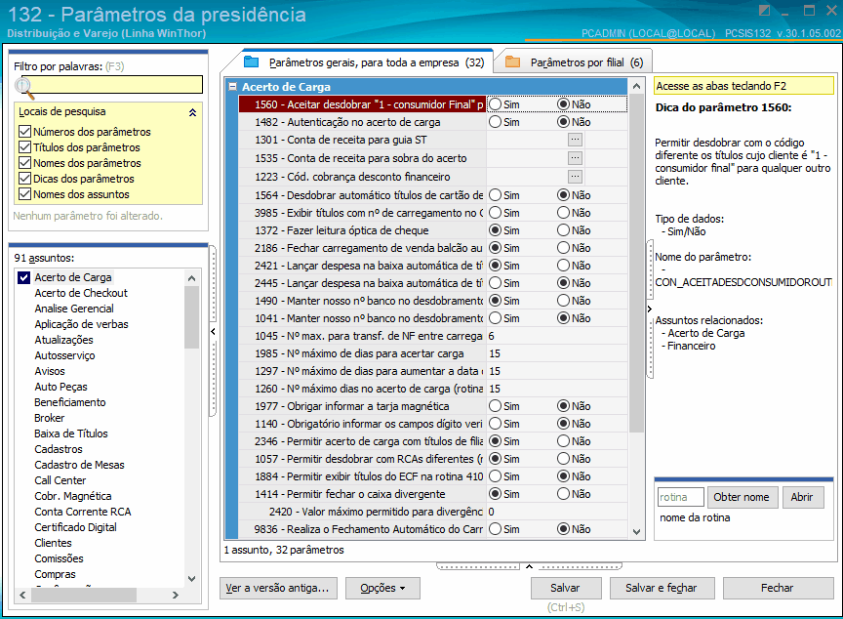
Task: Select Comissões subject
Action: tap(60, 558)
